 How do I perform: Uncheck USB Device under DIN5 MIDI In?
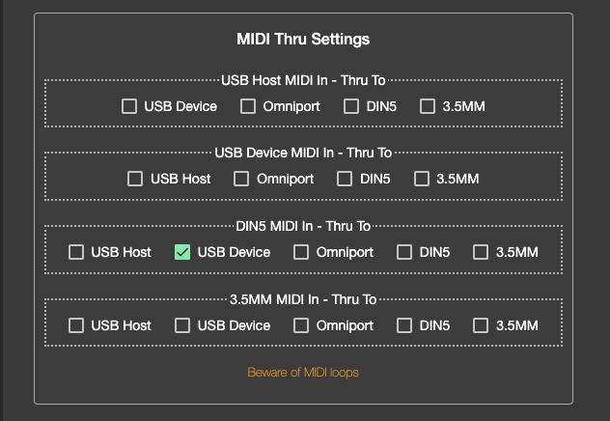click(182, 252)
